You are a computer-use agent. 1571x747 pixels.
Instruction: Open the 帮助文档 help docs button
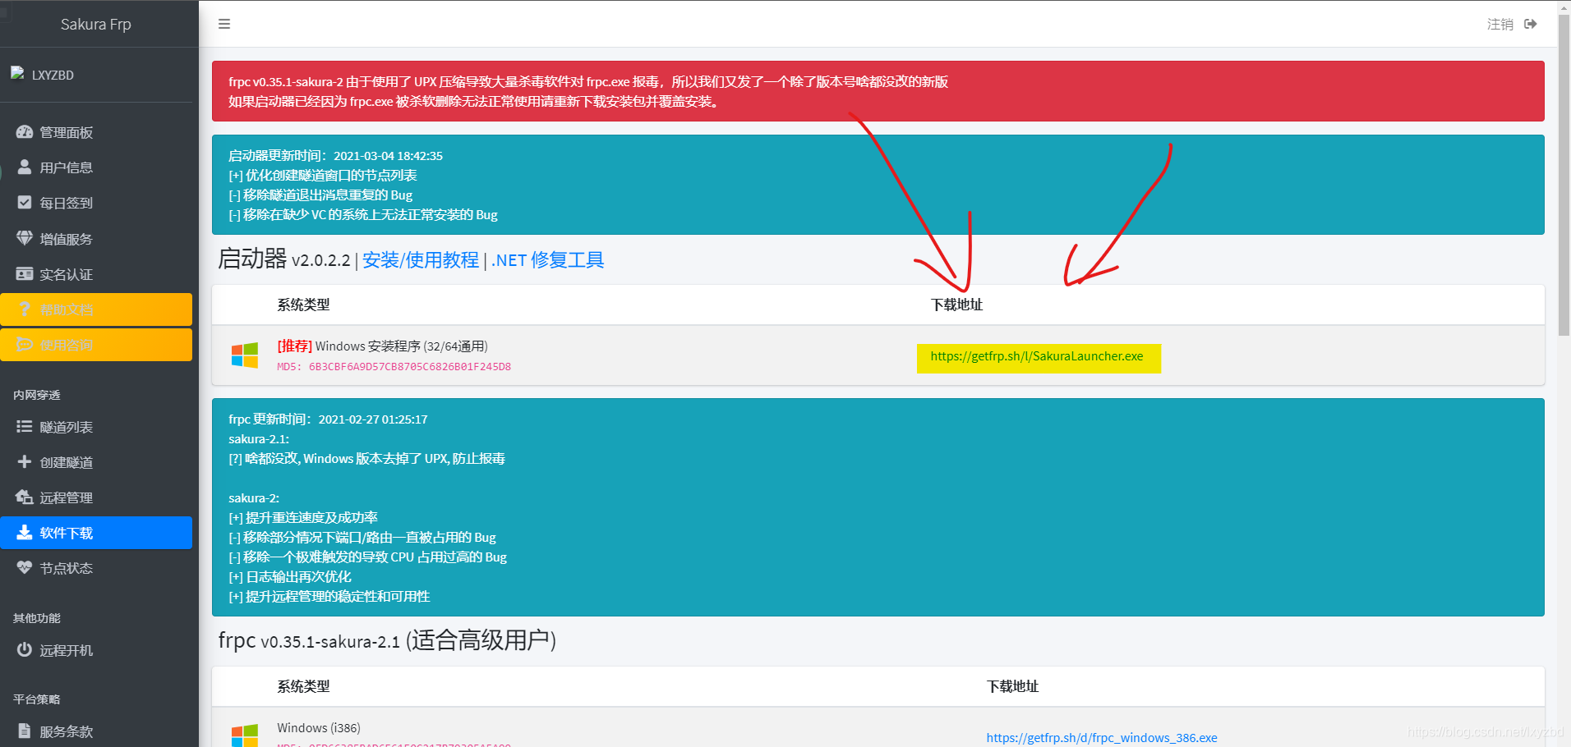pyautogui.click(x=95, y=309)
